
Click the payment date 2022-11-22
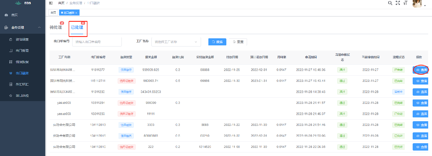[x=232, y=125]
